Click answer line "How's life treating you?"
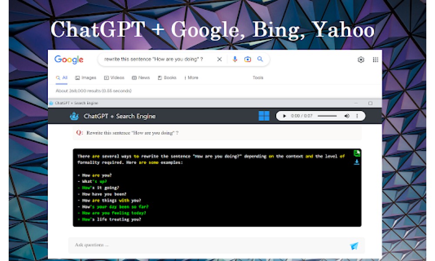The height and width of the screenshot is (261, 435). [x=111, y=219]
